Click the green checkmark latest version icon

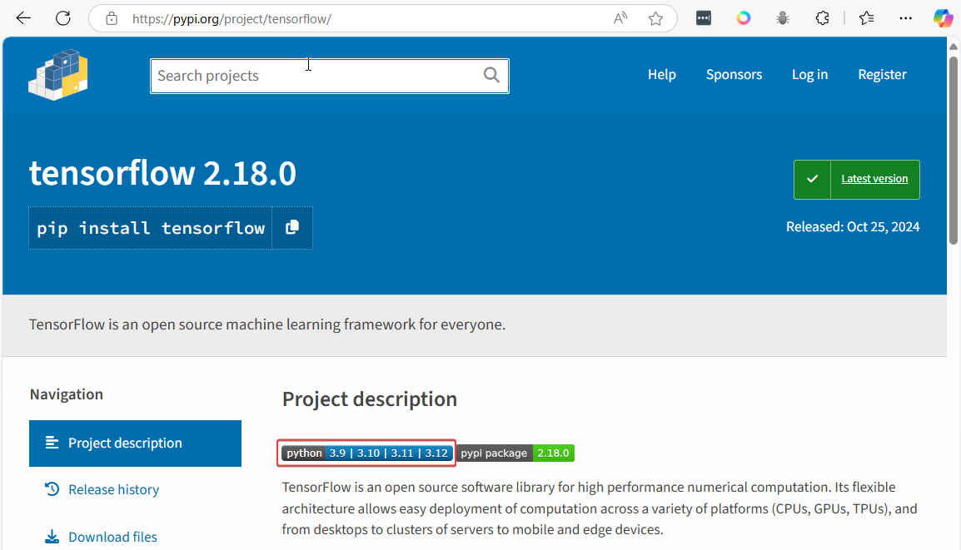(x=812, y=179)
